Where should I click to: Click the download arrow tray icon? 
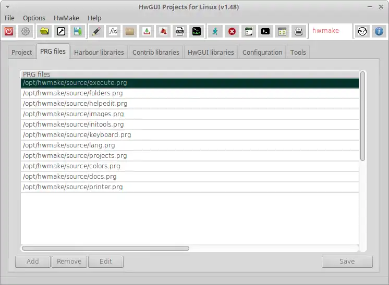(147, 31)
